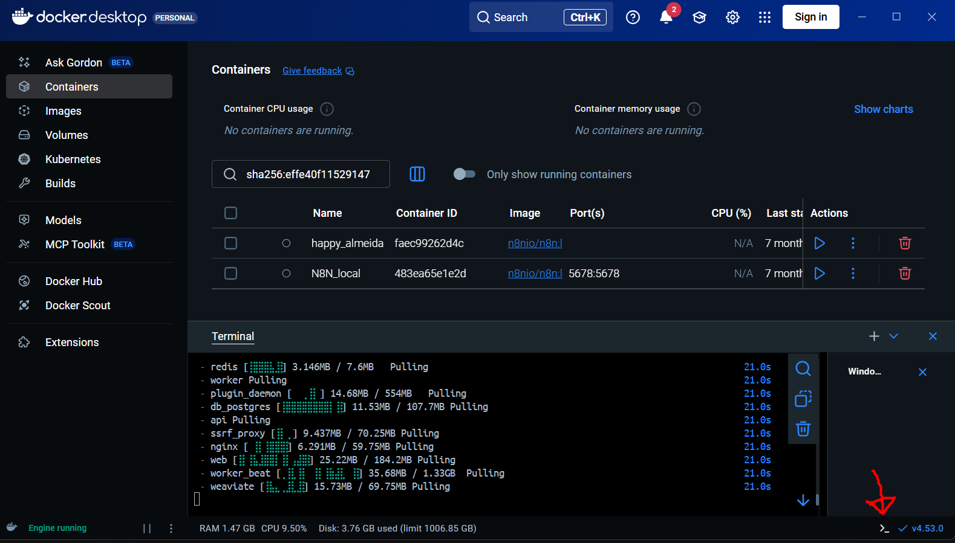
Task: Select the happy_almeida row checkbox
Action: click(x=230, y=243)
